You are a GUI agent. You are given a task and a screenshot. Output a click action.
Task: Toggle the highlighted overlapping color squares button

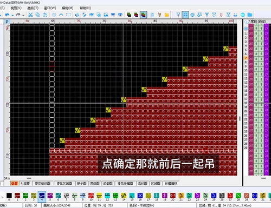(143, 15)
